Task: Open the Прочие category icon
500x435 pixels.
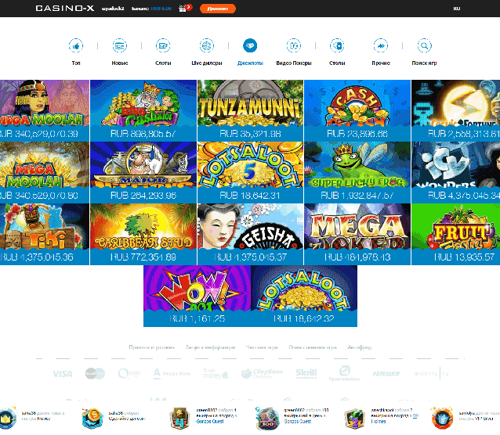Action: (x=381, y=45)
